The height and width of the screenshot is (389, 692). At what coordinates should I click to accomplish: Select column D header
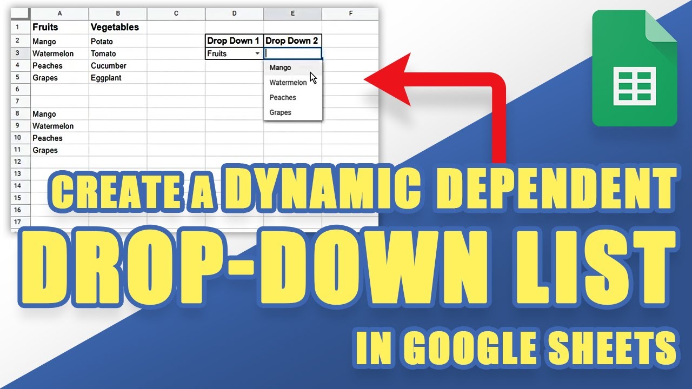(x=234, y=14)
